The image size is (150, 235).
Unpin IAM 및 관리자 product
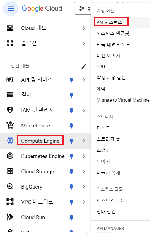(71, 111)
